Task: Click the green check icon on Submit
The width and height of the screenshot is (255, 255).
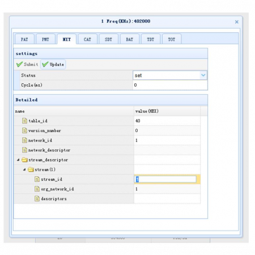Action: point(19,65)
